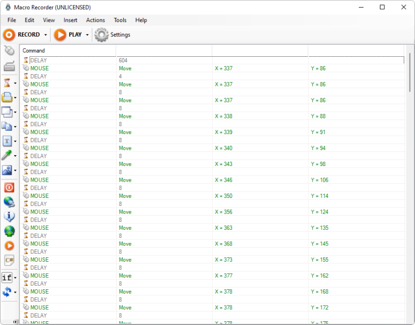Click the hourglass wait icon in sidebar

(7, 83)
